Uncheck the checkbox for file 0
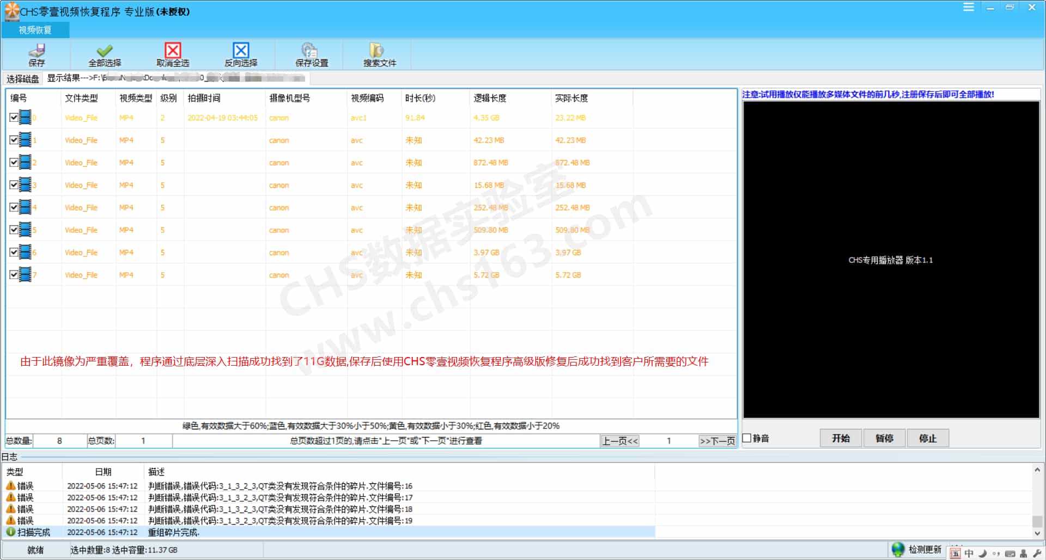This screenshot has height=560, width=1046. (14, 117)
